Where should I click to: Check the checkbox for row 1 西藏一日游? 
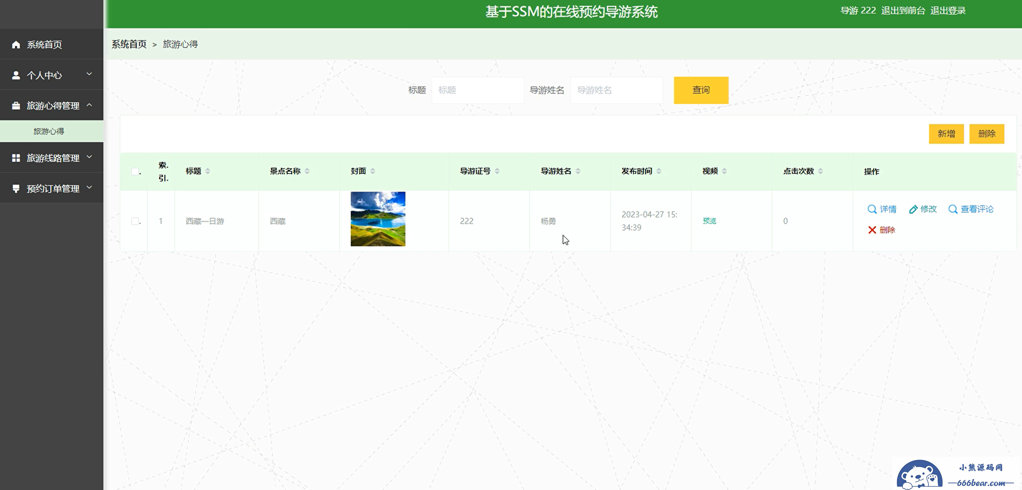[x=135, y=221]
